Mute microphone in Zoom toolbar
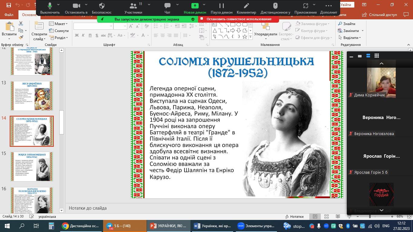 coord(50,8)
